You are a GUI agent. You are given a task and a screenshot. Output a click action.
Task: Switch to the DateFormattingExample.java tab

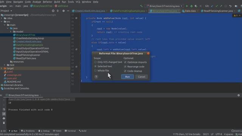tap(129, 11)
